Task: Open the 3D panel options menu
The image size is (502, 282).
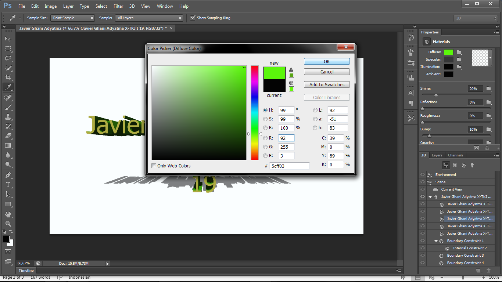Action: 496,155
